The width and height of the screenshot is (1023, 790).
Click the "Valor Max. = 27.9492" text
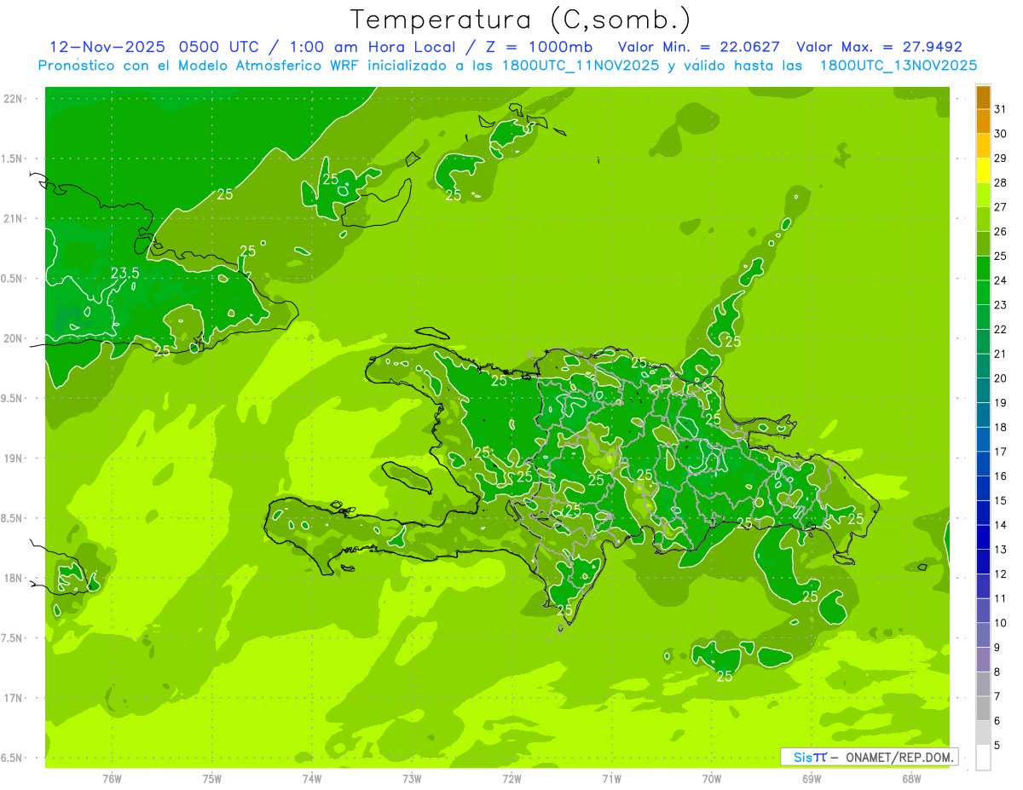click(x=879, y=47)
